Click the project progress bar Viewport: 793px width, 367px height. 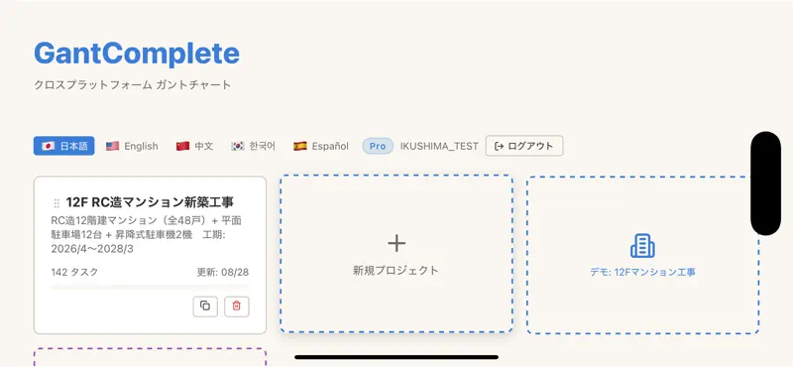coord(151,287)
